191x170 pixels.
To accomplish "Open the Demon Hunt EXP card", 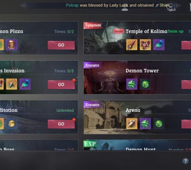I will tap(137, 145).
